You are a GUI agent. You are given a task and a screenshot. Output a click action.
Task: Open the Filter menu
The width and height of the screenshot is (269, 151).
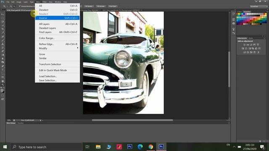point(45,2)
